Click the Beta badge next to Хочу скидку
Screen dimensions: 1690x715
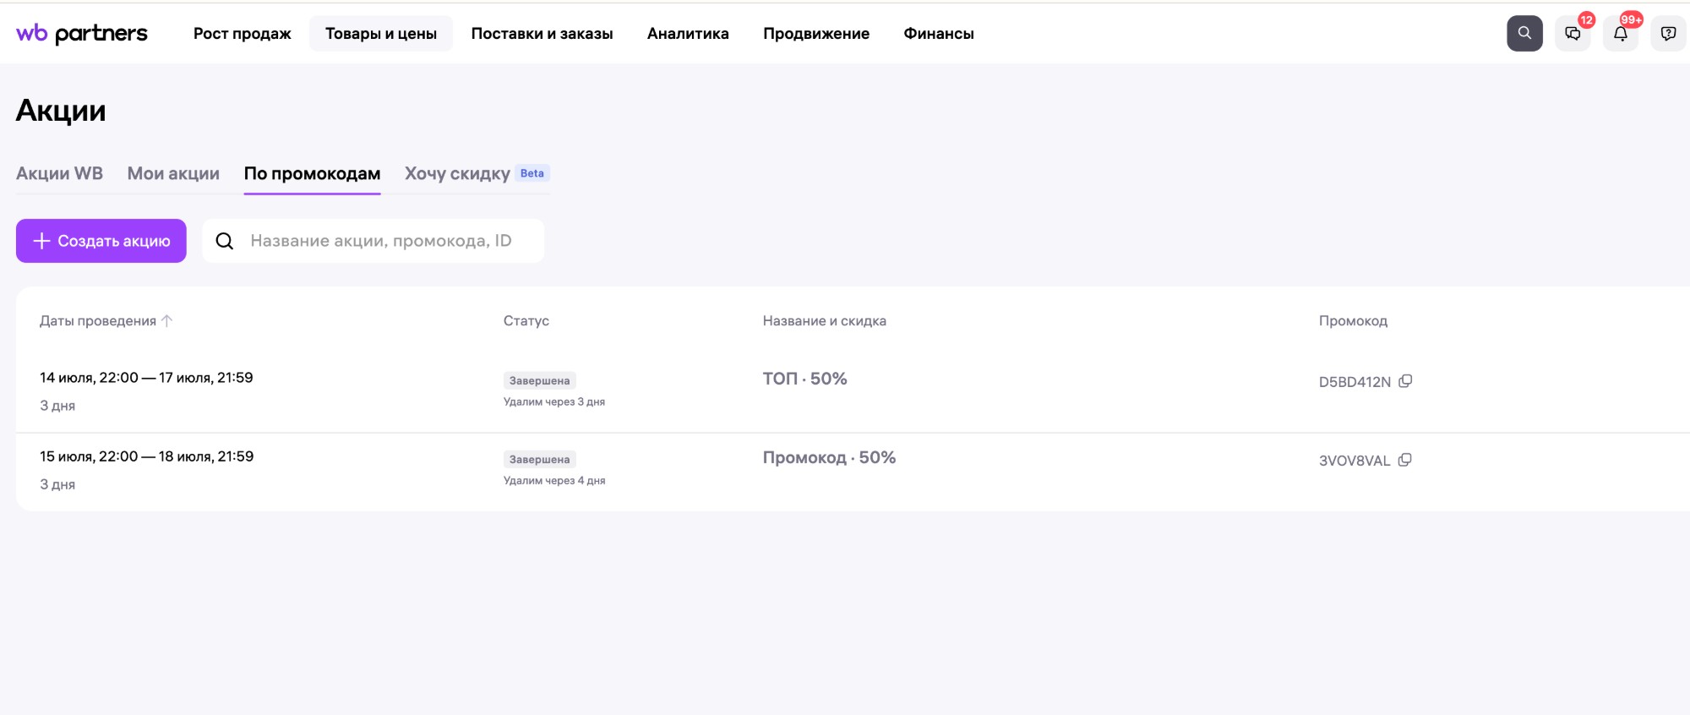point(532,173)
